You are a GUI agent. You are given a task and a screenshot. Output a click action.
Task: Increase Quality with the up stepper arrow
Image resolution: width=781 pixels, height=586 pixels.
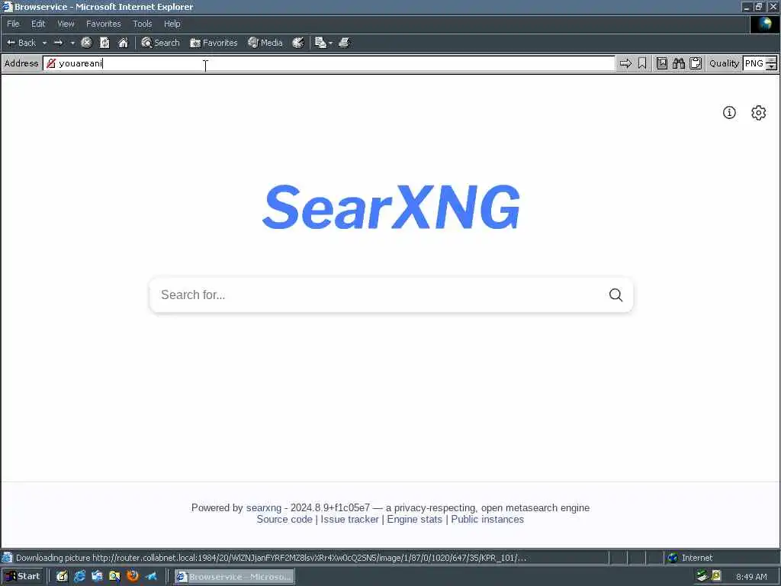click(771, 60)
